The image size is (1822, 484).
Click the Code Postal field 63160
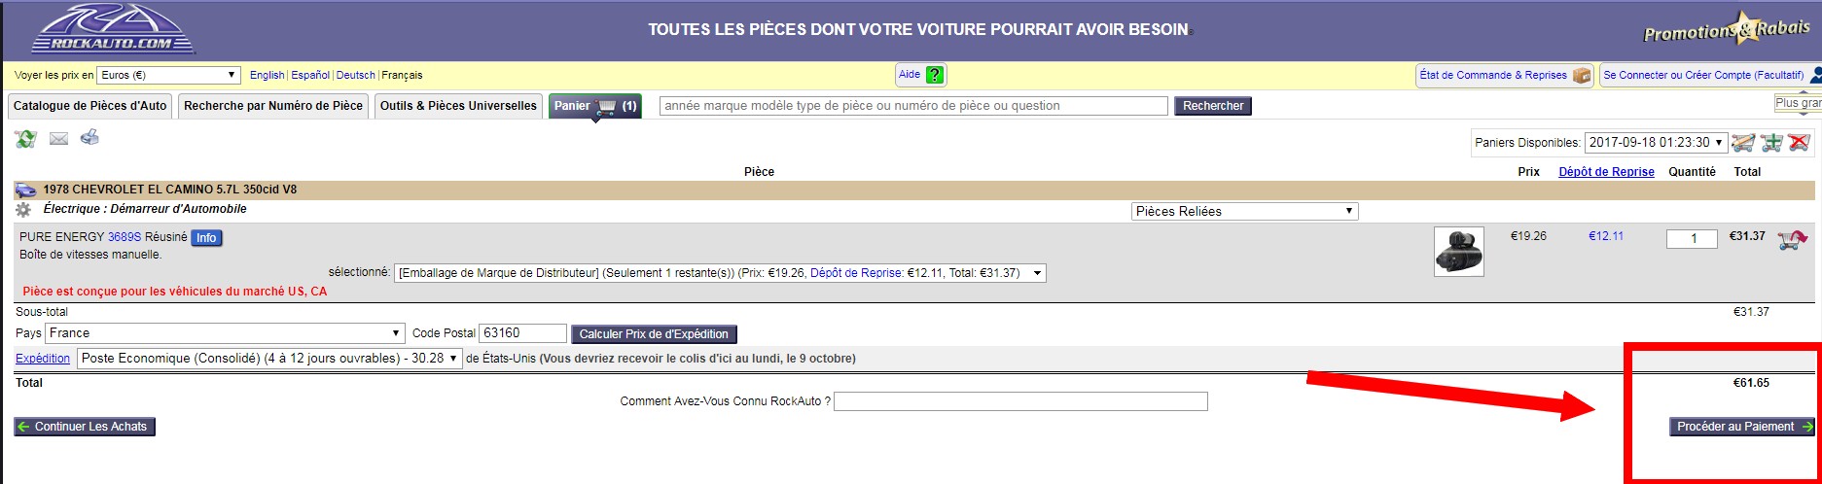[x=522, y=332]
